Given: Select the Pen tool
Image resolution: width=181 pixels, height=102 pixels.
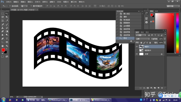Looking at the screenshot, I should 3,39.
